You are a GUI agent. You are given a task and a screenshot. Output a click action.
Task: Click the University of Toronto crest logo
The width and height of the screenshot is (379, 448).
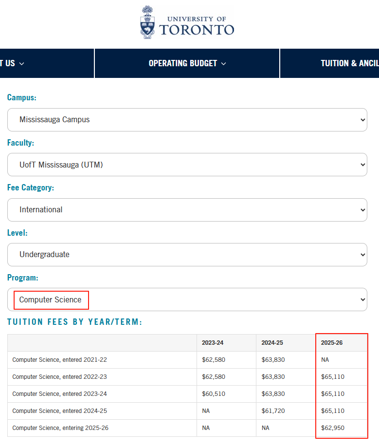pyautogui.click(x=147, y=22)
